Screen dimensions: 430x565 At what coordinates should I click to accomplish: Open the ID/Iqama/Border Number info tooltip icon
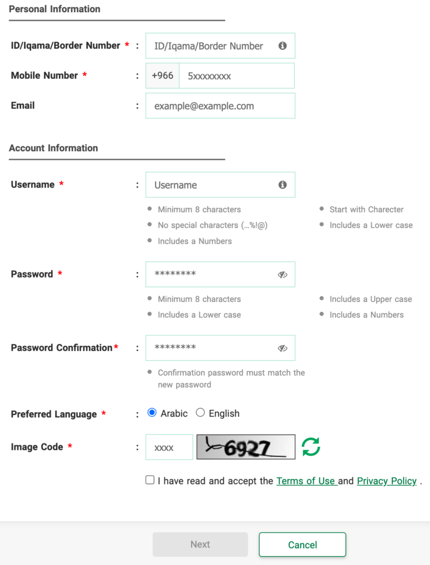(x=282, y=46)
